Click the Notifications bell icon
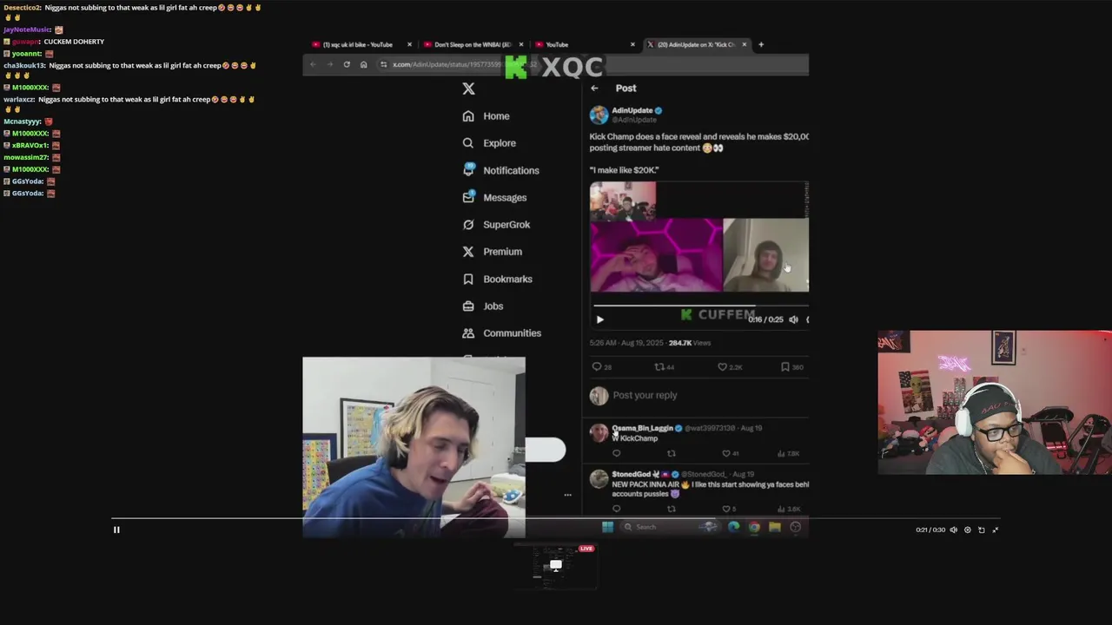 [x=468, y=170]
